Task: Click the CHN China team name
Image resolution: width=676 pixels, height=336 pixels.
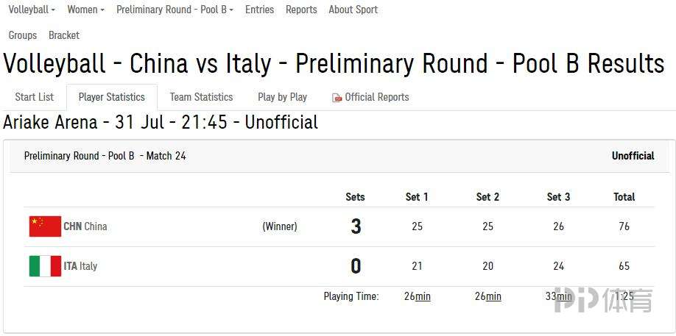Action: pos(85,226)
